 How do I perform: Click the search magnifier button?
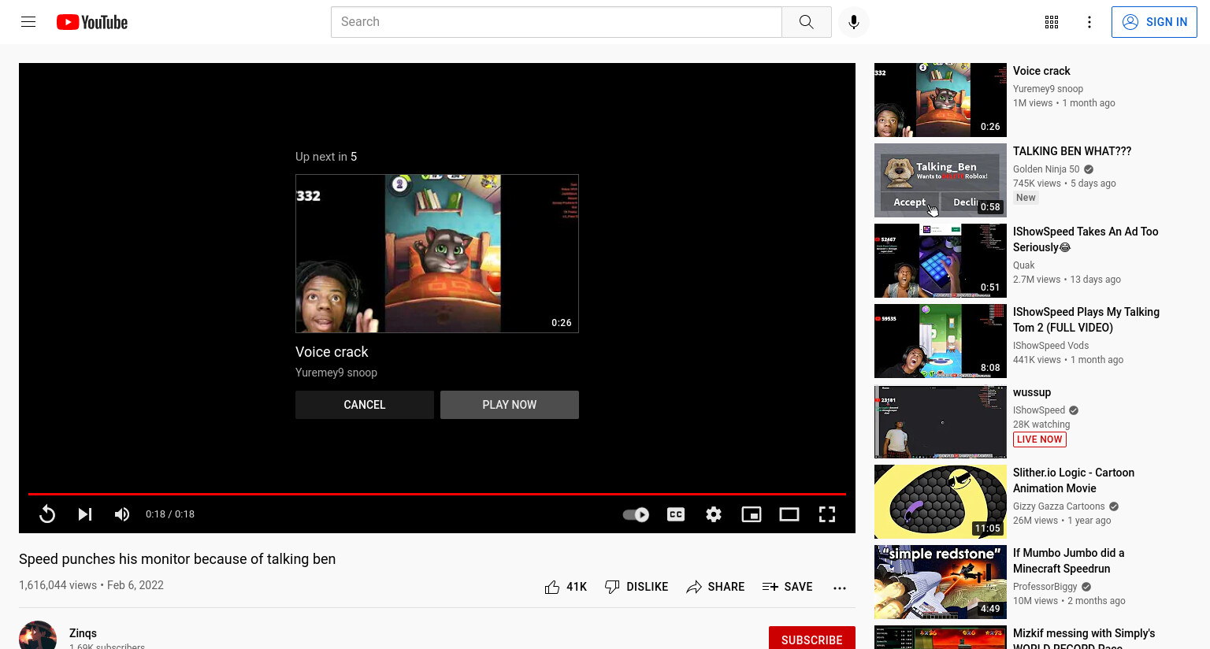coord(806,22)
